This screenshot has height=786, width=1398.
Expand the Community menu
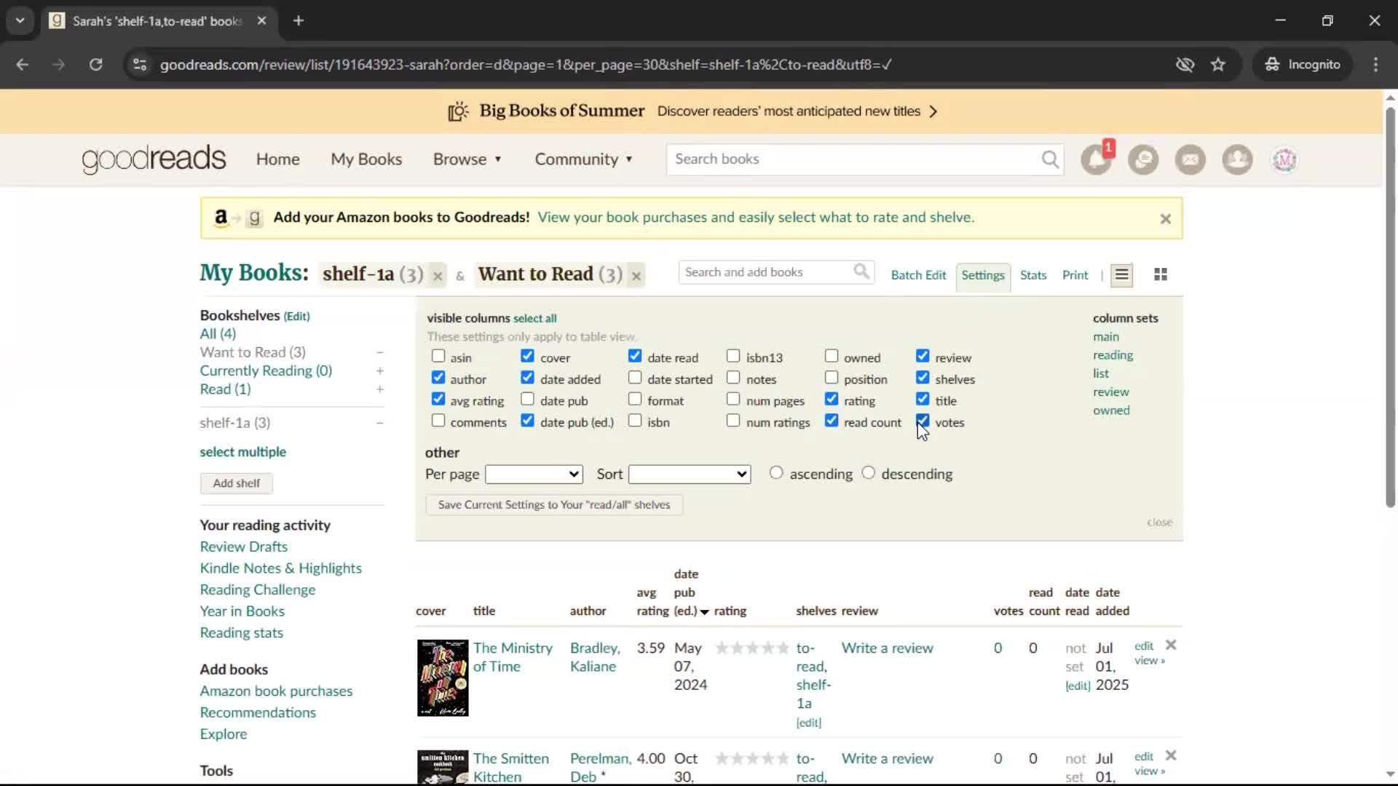click(x=584, y=159)
